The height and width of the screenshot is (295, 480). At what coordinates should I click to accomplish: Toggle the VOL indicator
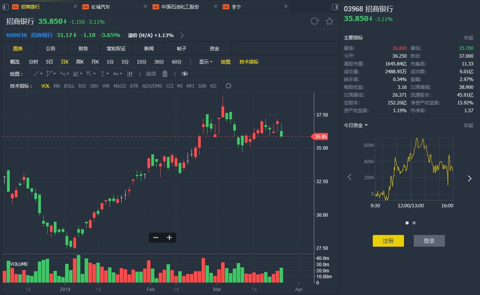(45, 86)
